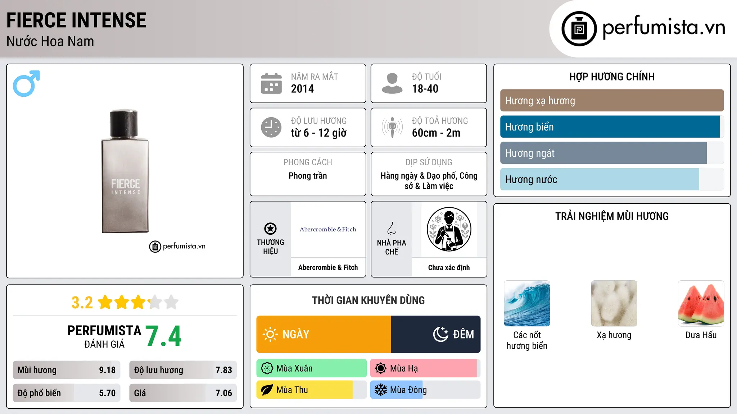Click the person icon beside Độ tuổi
Viewport: 737px width, 414px height.
click(392, 83)
